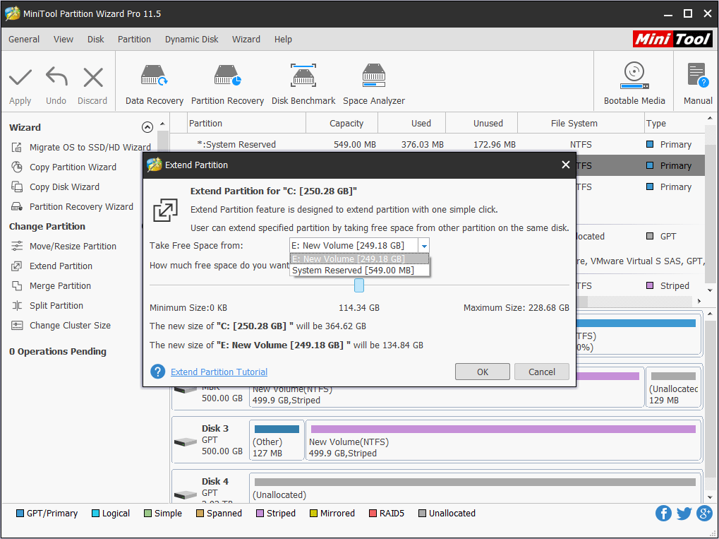Select Split Partition in the sidebar
This screenshot has height=539, width=719.
pos(47,305)
